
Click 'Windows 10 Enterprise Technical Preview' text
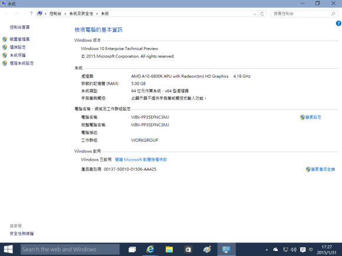coord(120,48)
